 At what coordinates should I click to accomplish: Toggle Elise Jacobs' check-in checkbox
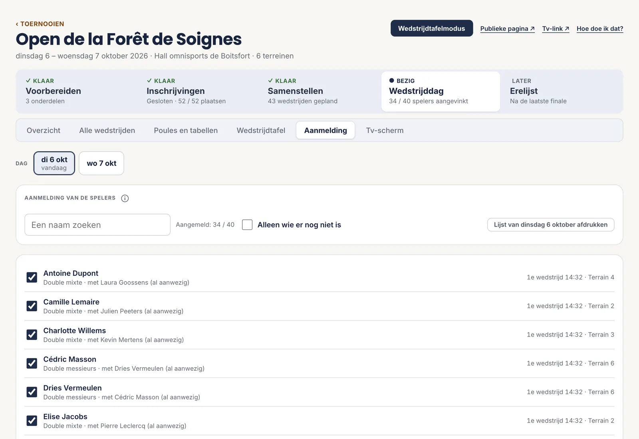[32, 421]
